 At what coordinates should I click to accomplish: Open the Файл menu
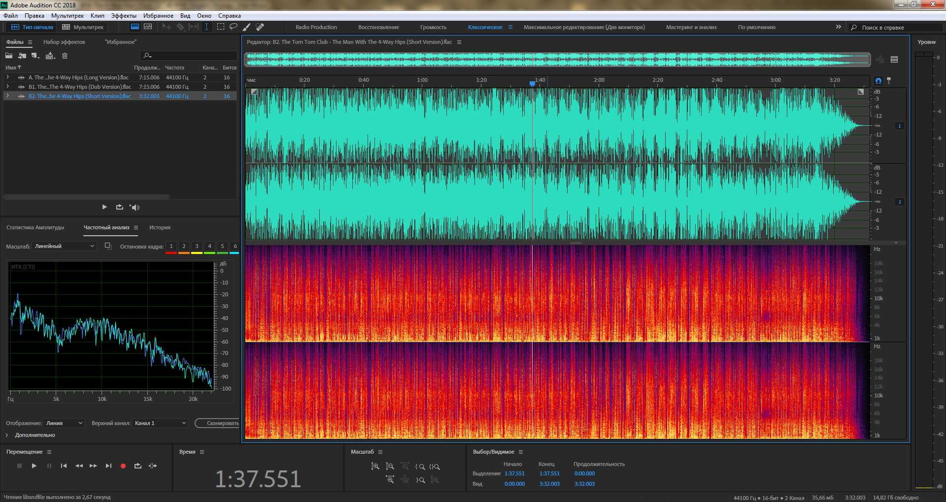click(10, 16)
